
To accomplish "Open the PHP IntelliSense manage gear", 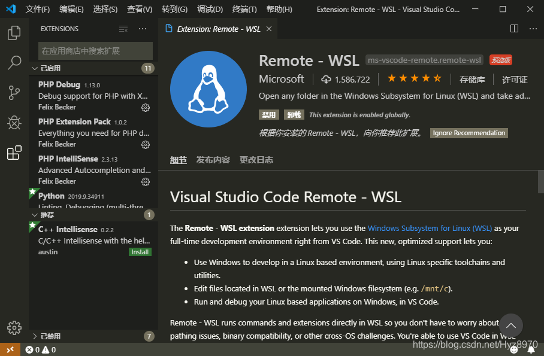I will pyautogui.click(x=146, y=182).
